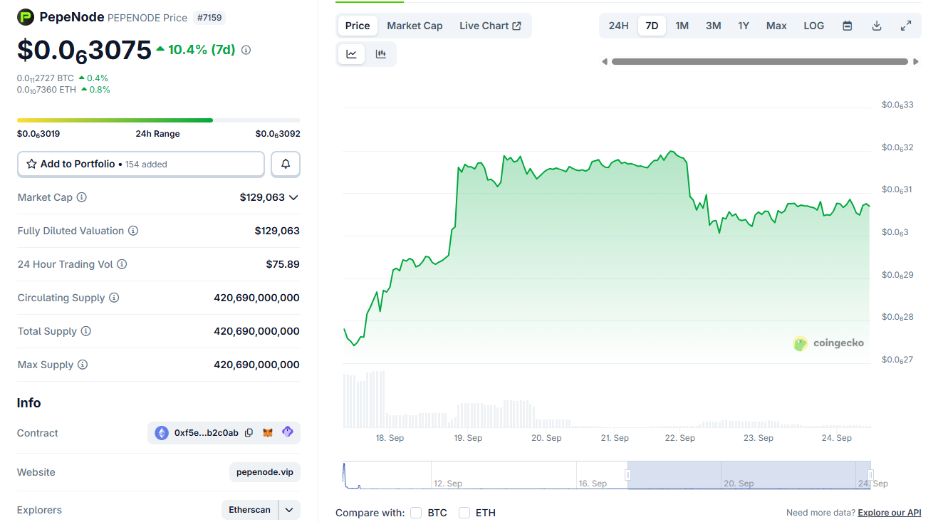Click the 0.0₁₀7360 ETH price text
The height and width of the screenshot is (522, 943).
(x=46, y=90)
